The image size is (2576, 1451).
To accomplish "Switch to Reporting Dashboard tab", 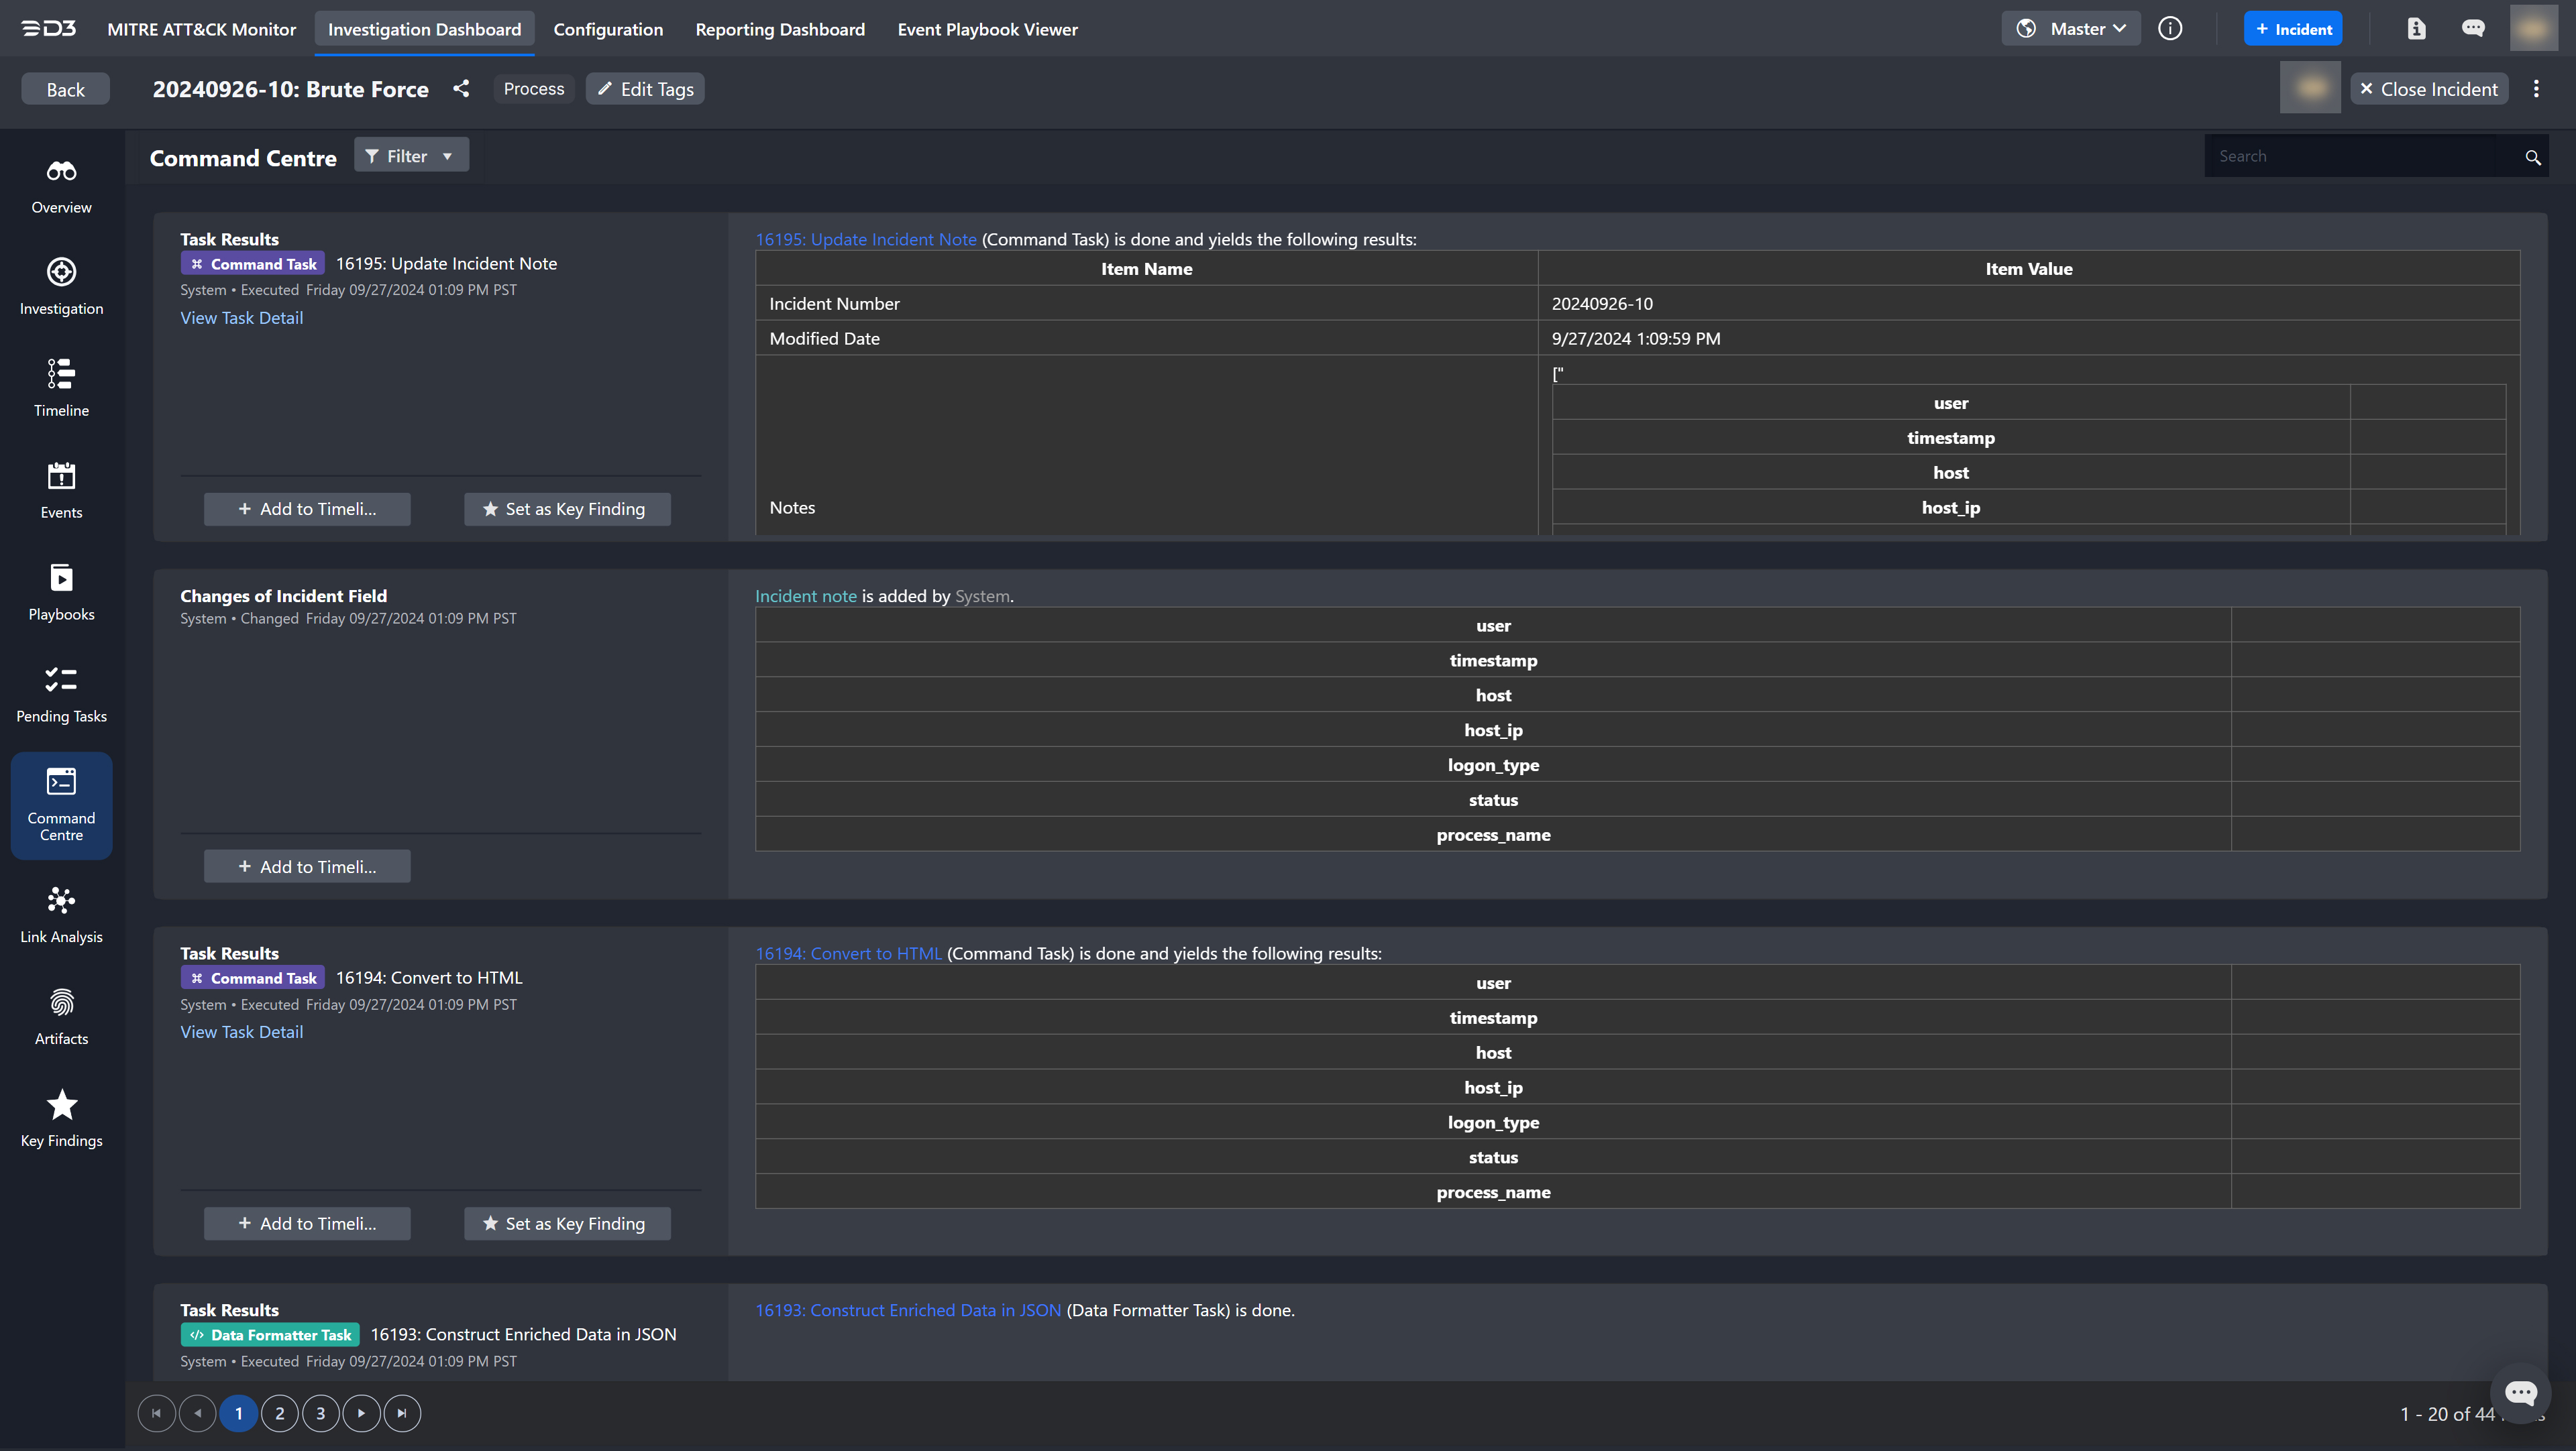I will click(x=780, y=29).
